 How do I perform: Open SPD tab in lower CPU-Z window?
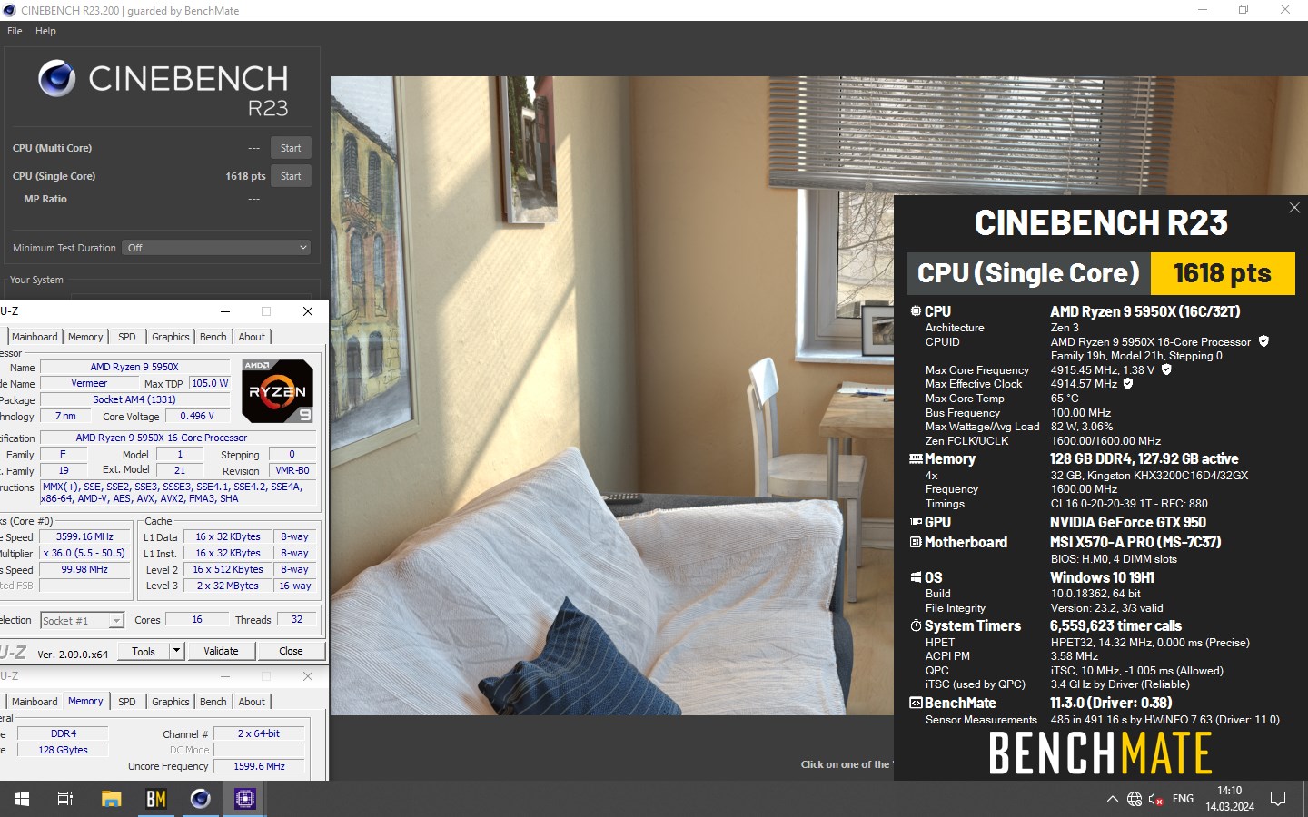pyautogui.click(x=127, y=702)
